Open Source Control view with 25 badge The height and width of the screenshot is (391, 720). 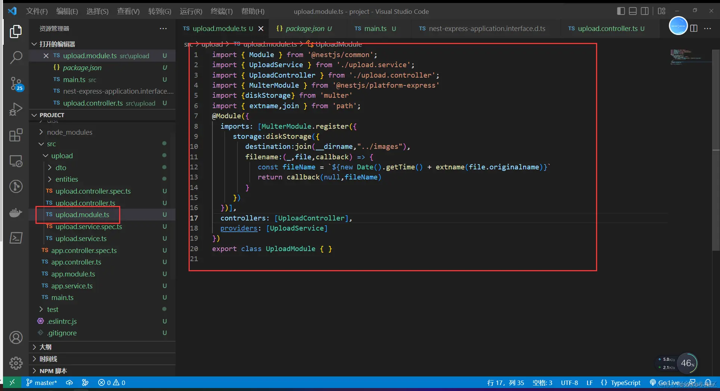click(x=16, y=84)
